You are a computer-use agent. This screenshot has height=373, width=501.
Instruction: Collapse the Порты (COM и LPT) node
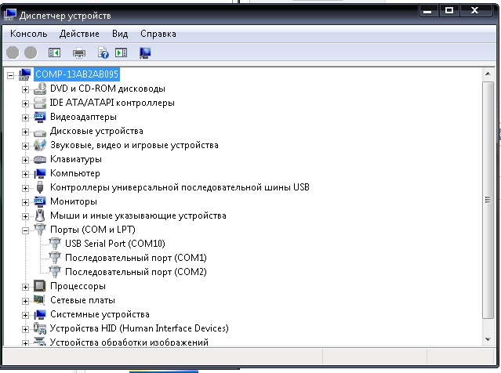tap(25, 230)
